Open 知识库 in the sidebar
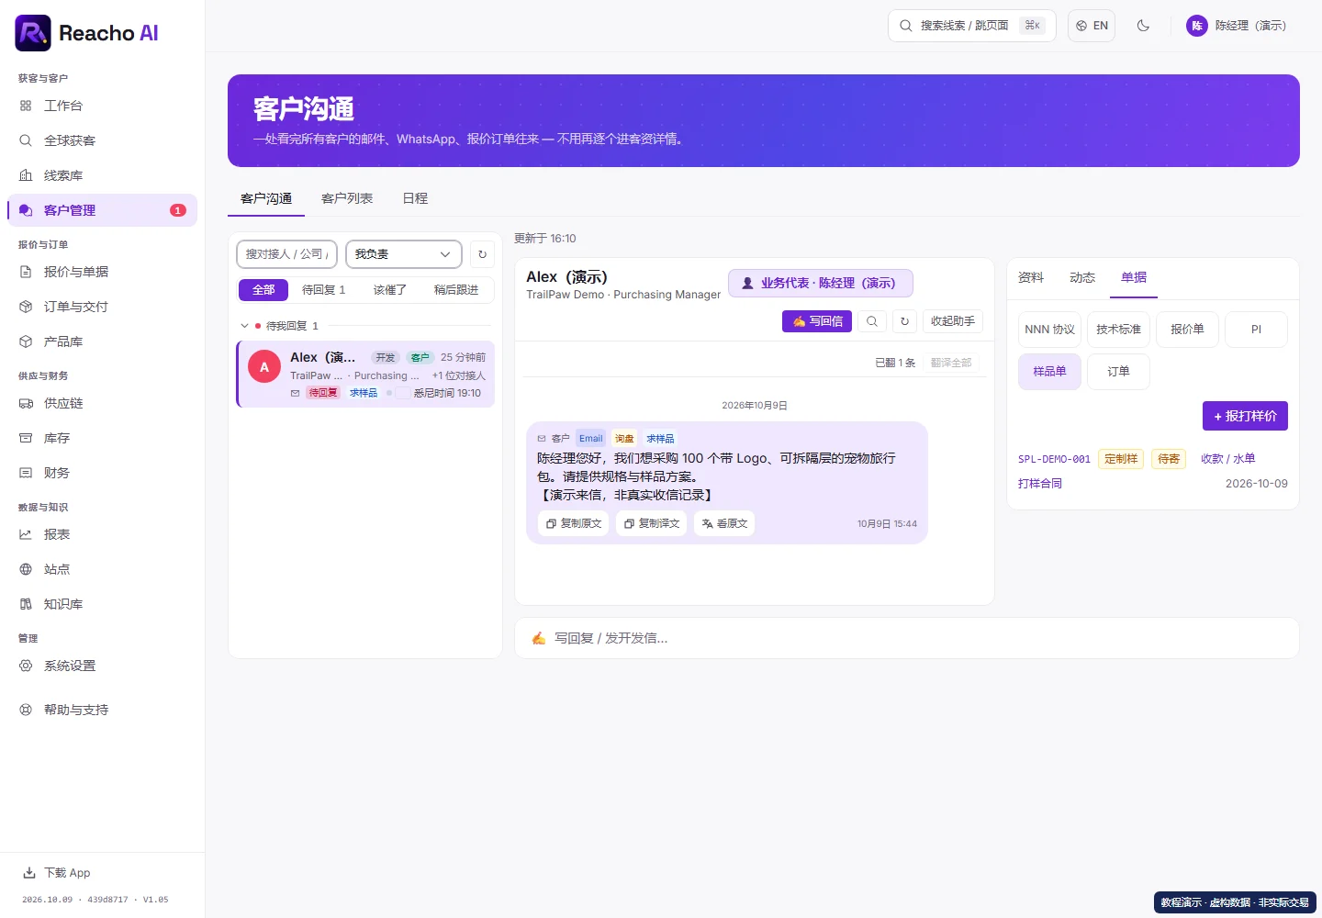The width and height of the screenshot is (1322, 918). [x=102, y=604]
